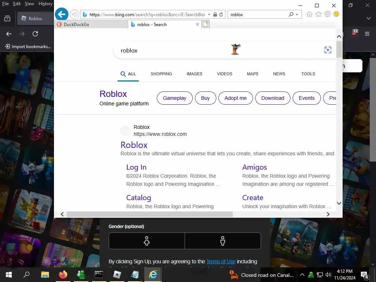
Task: Open Firefox Edit menu
Action: point(17,4)
